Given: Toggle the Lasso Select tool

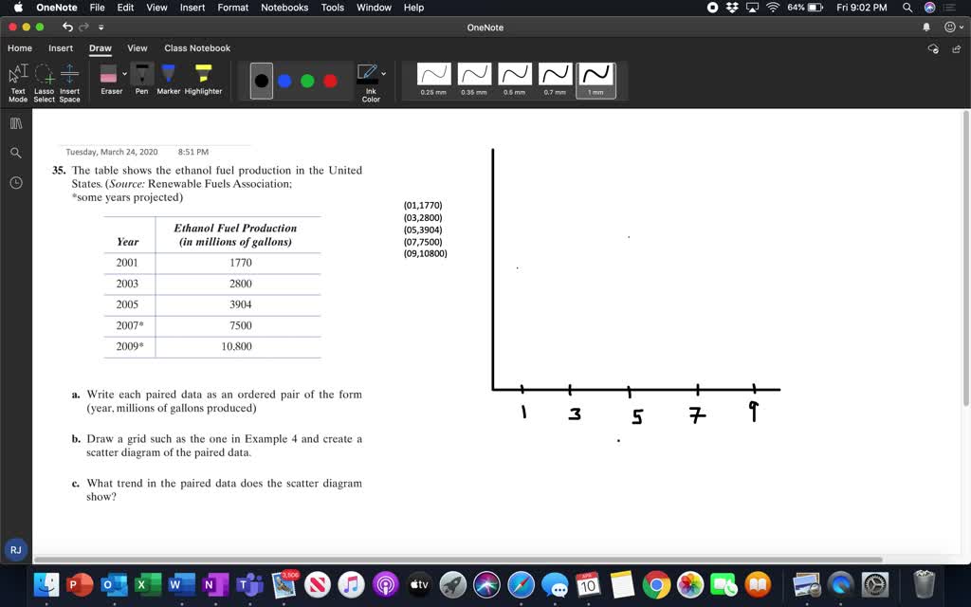Looking at the screenshot, I should [x=42, y=78].
